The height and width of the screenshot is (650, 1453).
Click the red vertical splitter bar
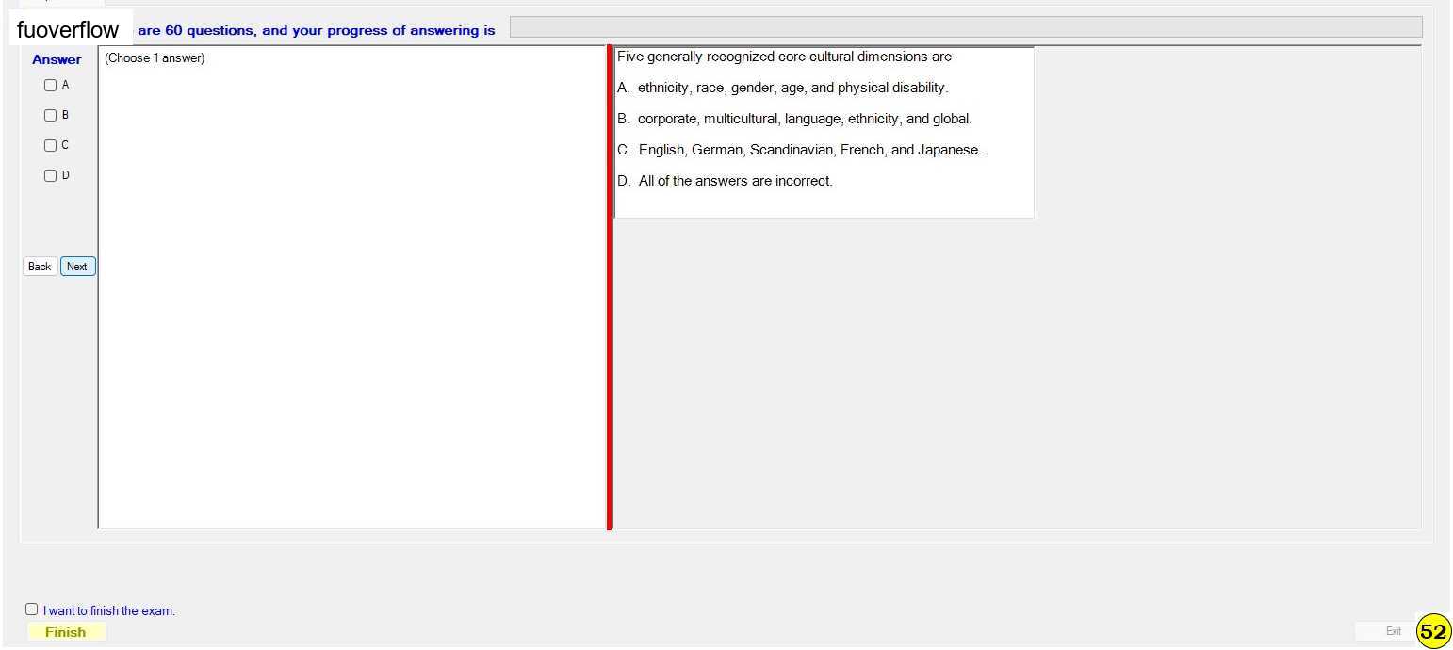click(610, 287)
